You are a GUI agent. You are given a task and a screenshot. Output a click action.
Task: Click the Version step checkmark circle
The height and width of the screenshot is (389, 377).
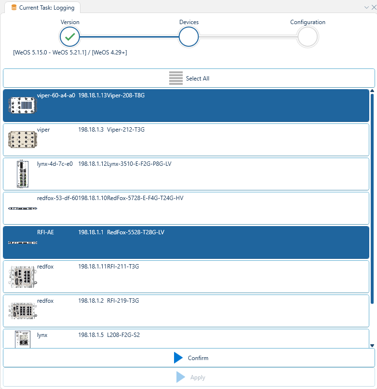(x=70, y=37)
